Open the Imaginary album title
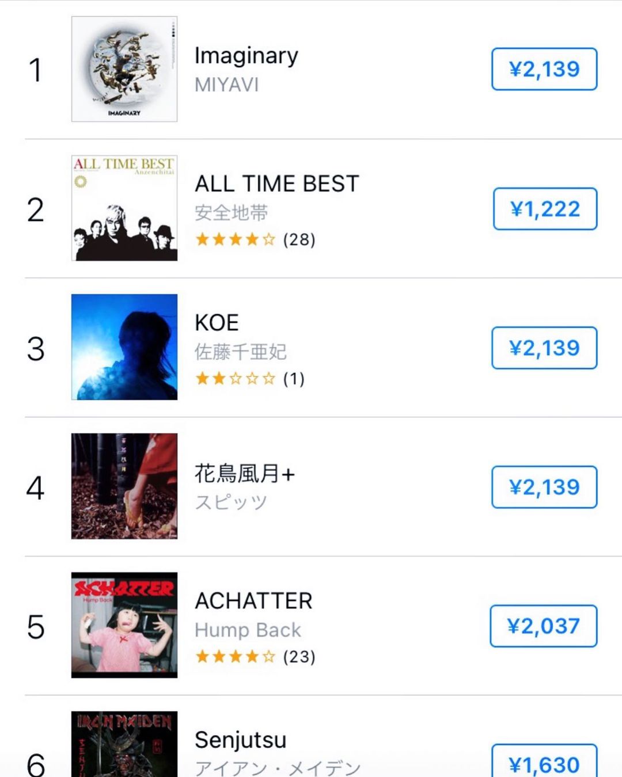 click(246, 56)
